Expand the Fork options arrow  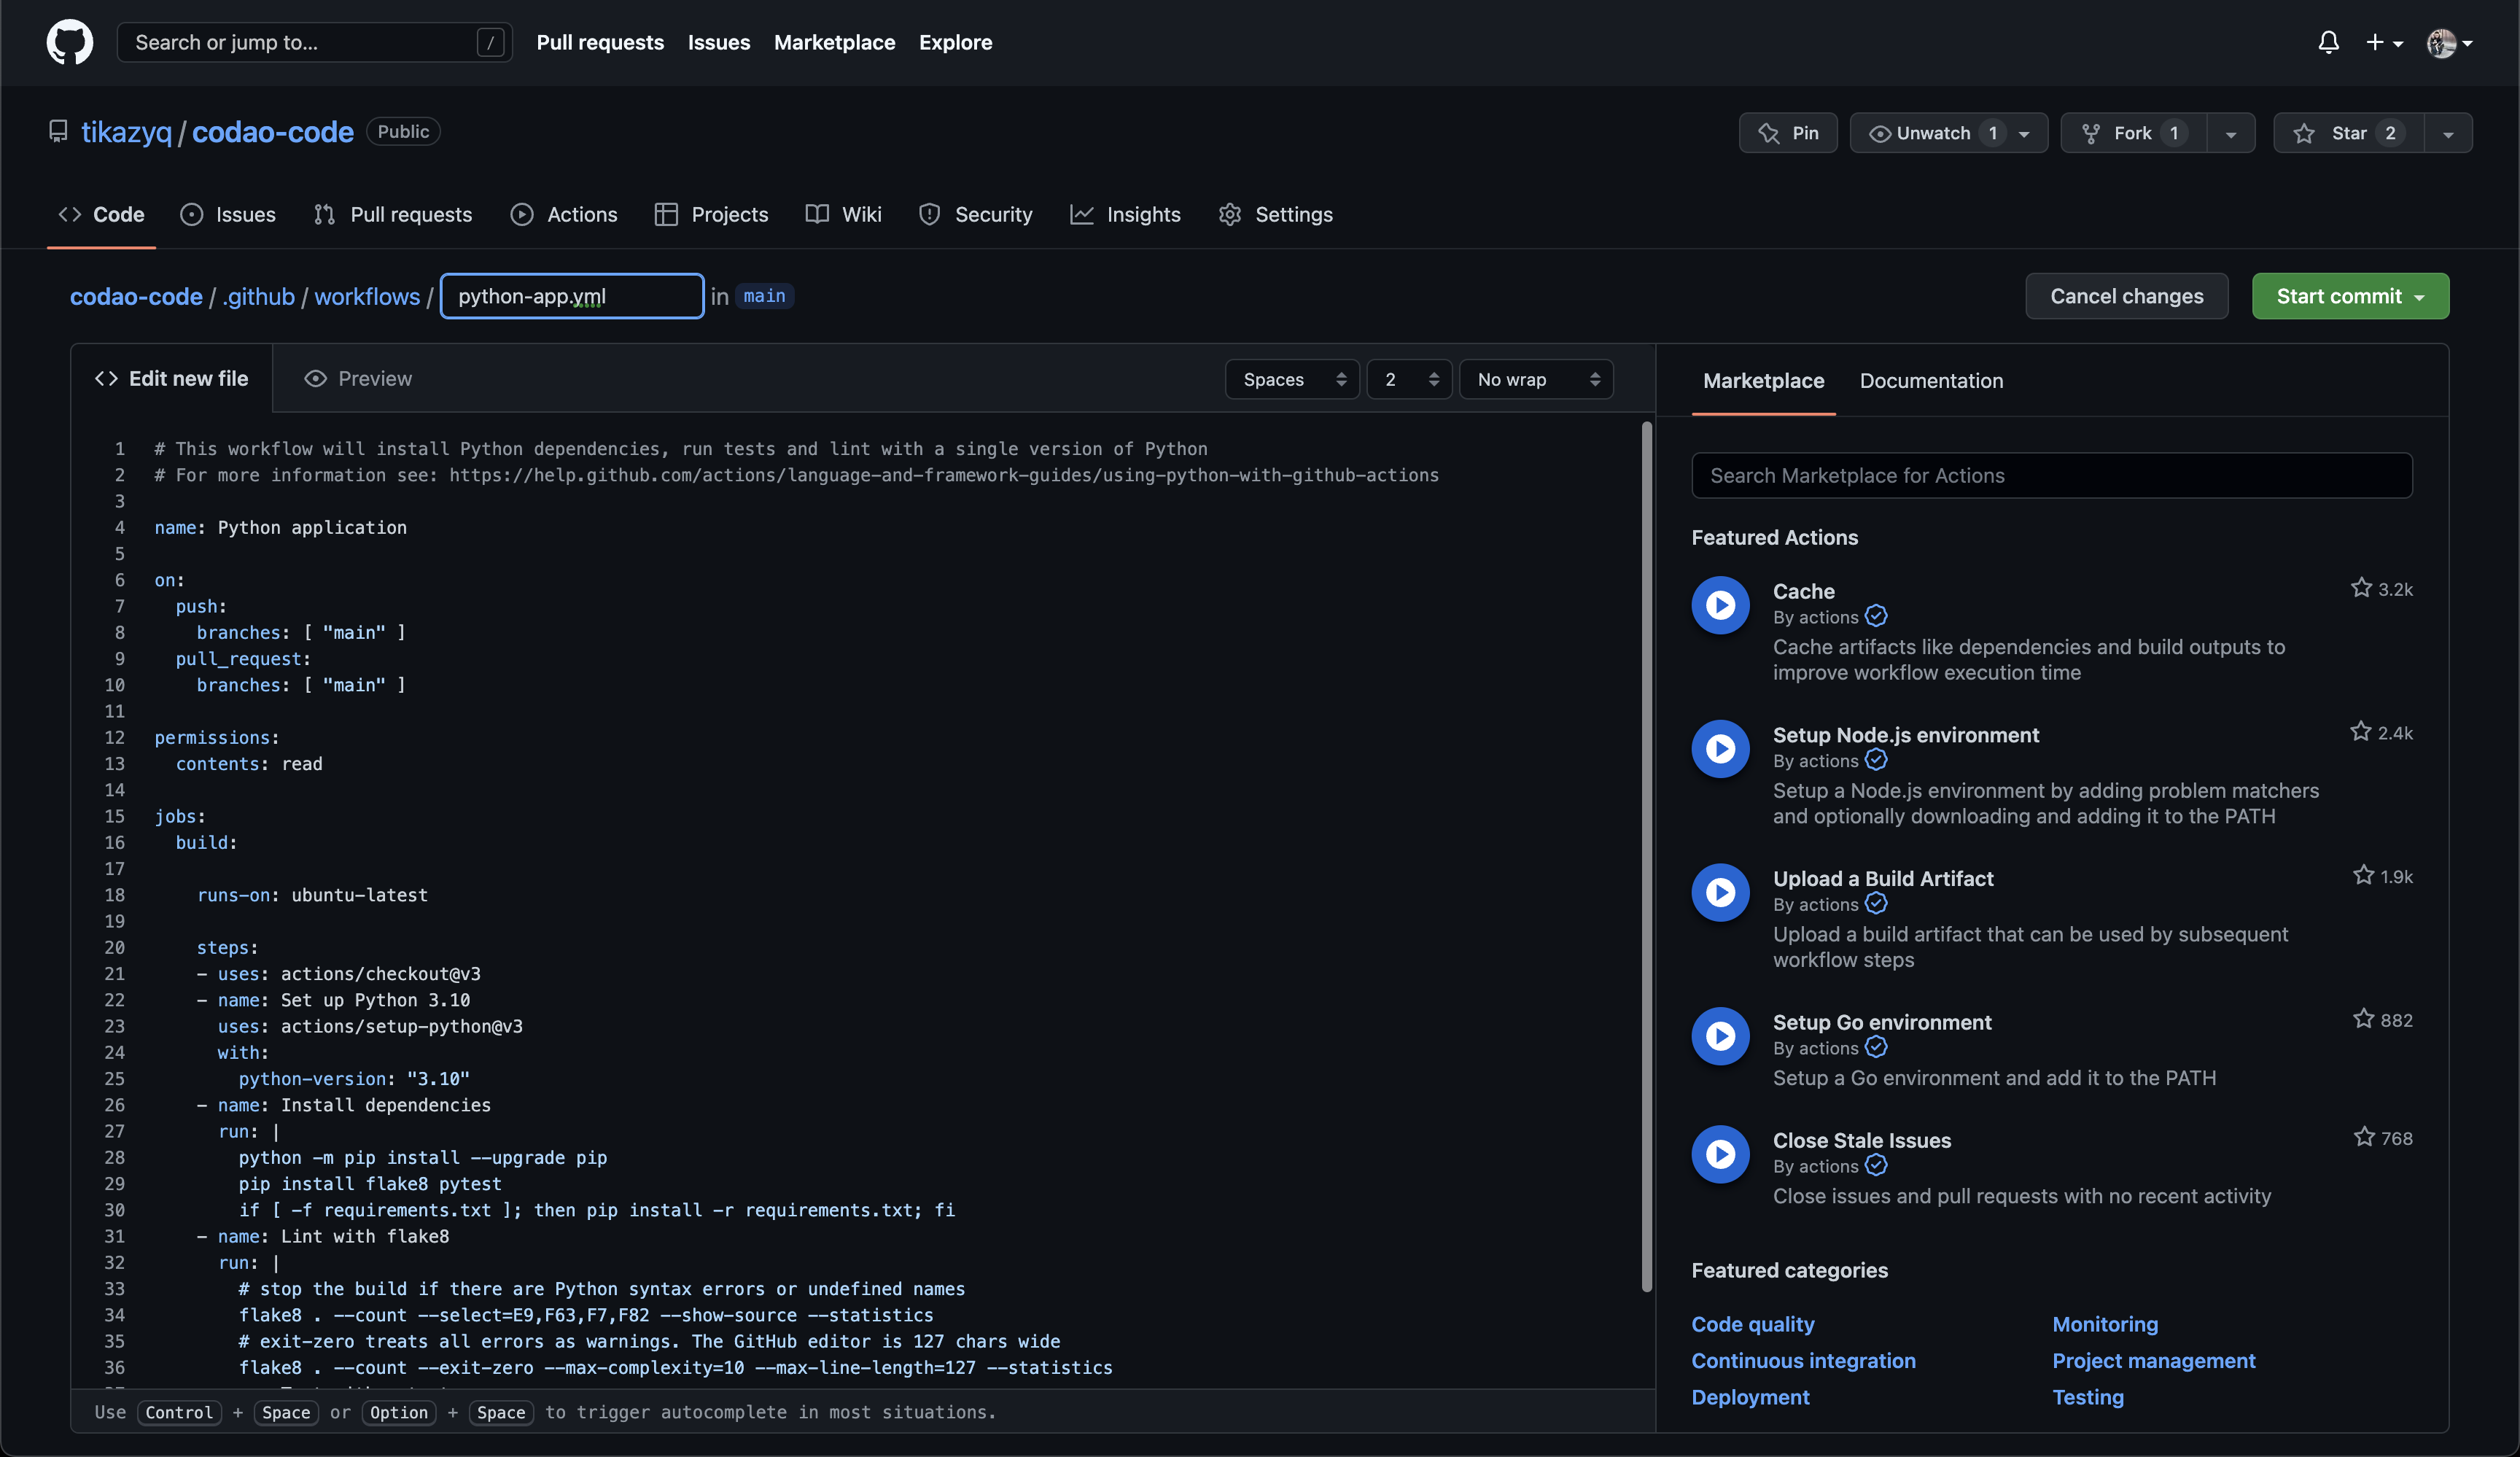pos(2231,133)
